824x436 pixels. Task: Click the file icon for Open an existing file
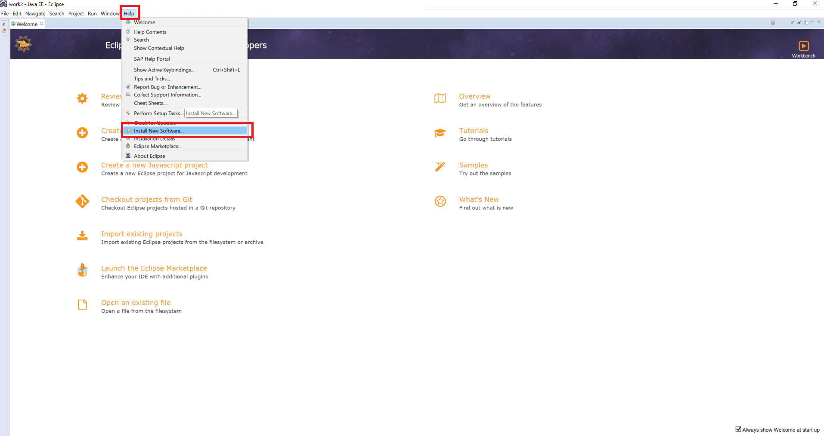point(82,305)
